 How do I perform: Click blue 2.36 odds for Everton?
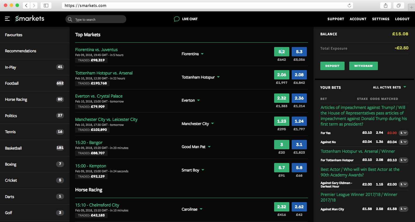click(x=299, y=98)
